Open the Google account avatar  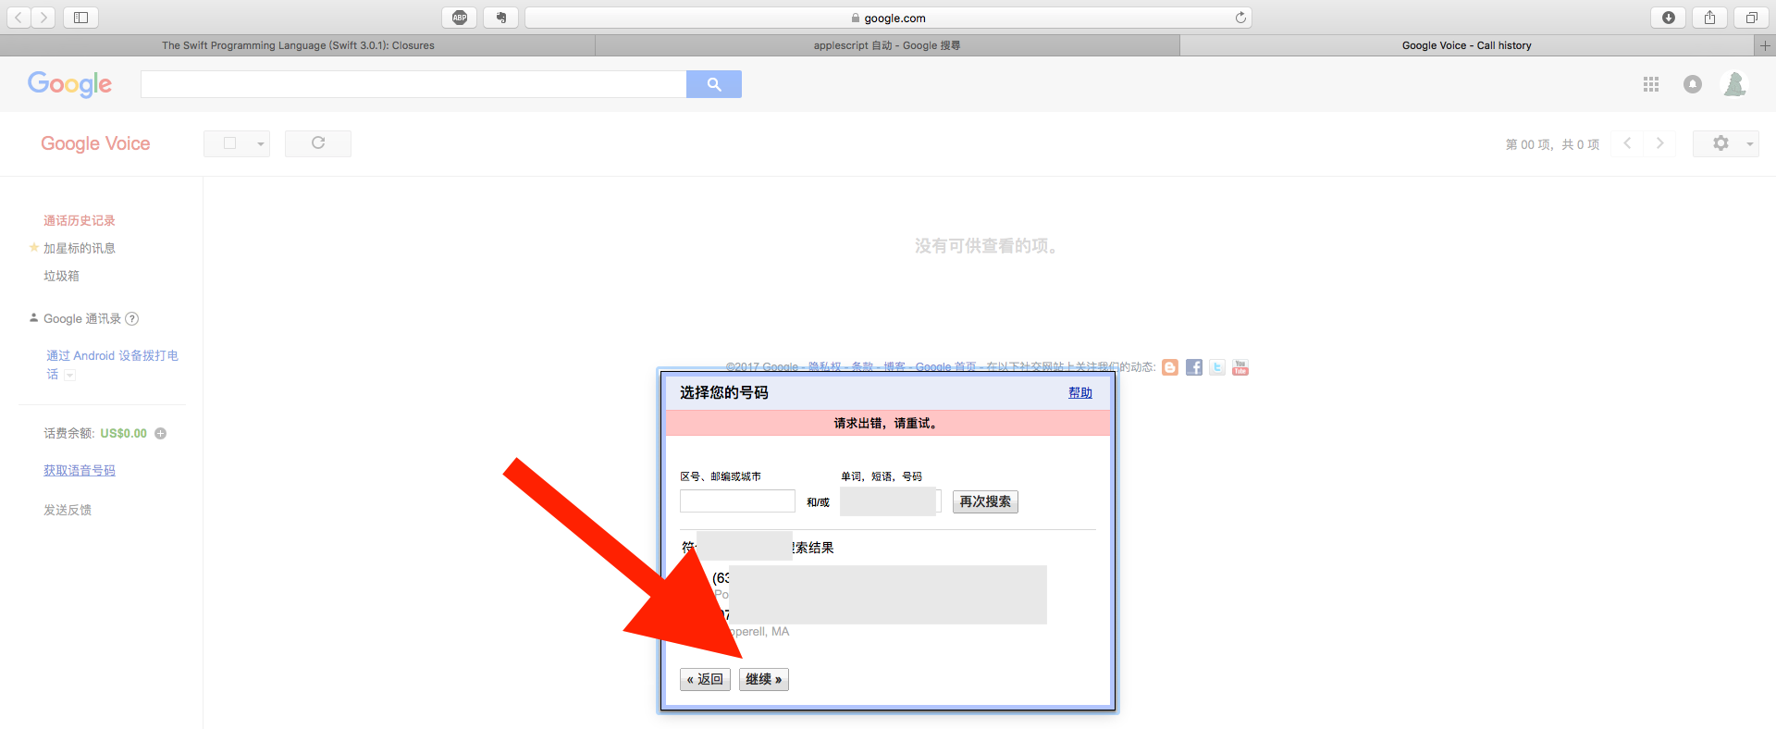(1735, 84)
